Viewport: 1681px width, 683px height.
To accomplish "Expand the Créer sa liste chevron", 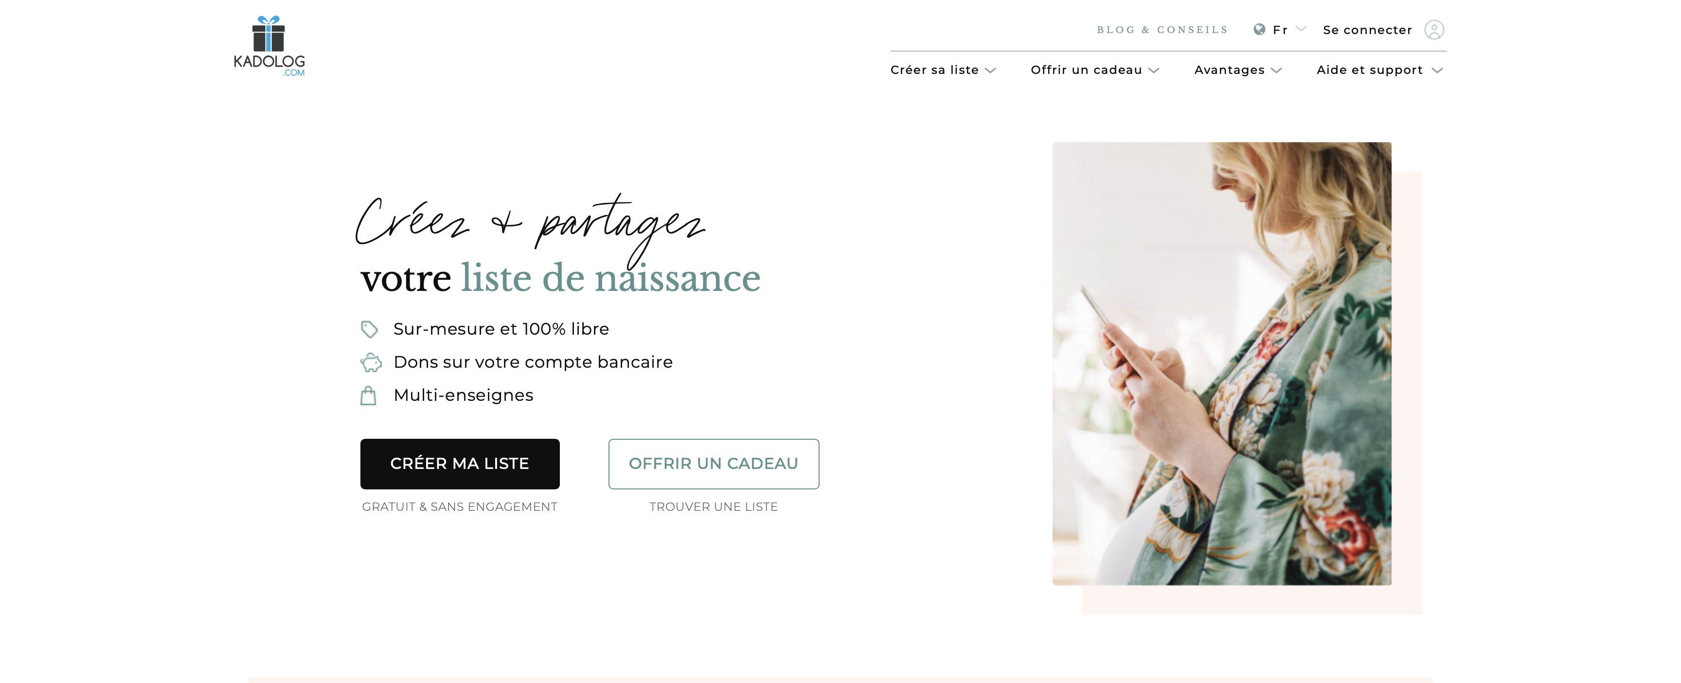I will [x=990, y=71].
